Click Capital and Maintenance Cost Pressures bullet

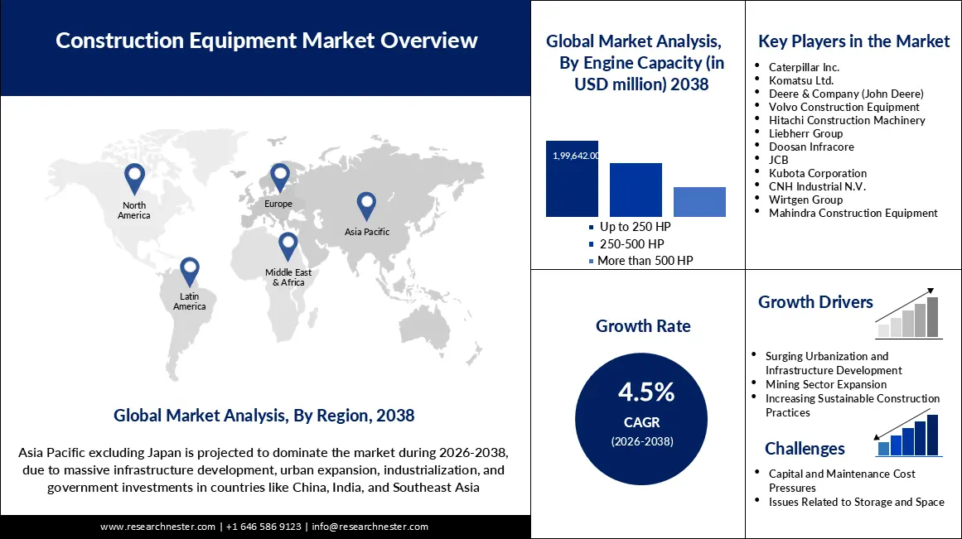point(842,481)
